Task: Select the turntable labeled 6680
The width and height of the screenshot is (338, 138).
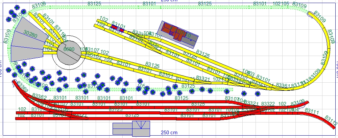Action: pos(69,52)
